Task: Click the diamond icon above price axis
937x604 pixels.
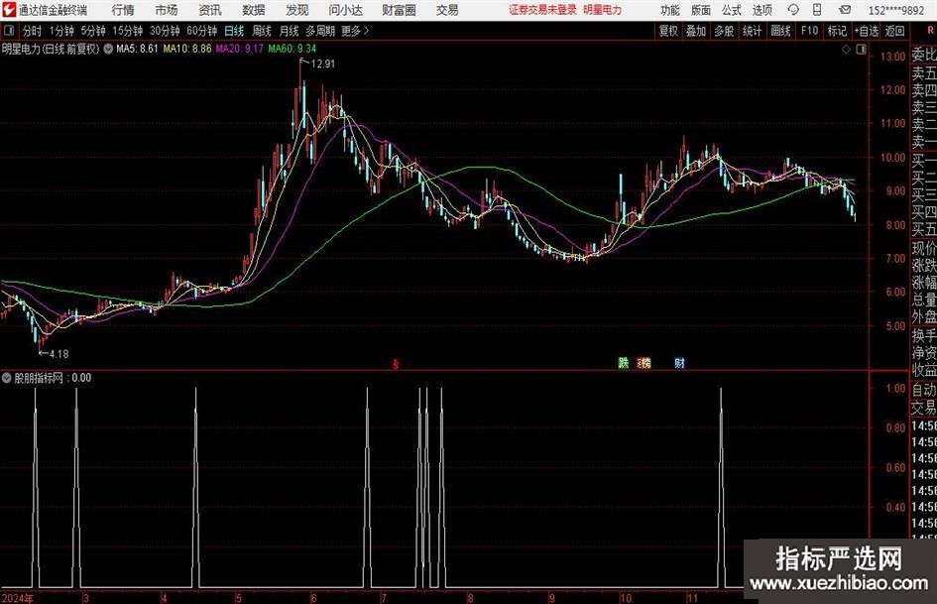Action: pyautogui.click(x=846, y=50)
